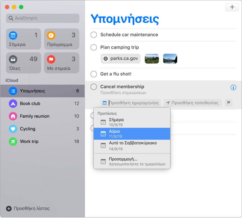
Task: Create a new reminder with the plus button
Action: (x=232, y=7)
